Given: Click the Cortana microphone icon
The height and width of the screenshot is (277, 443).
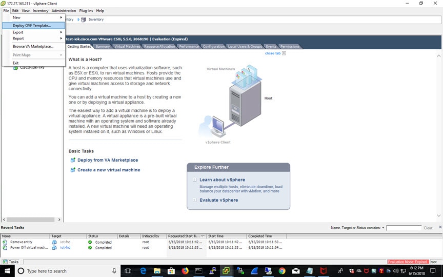Looking at the screenshot, I should pyautogui.click(x=114, y=271).
